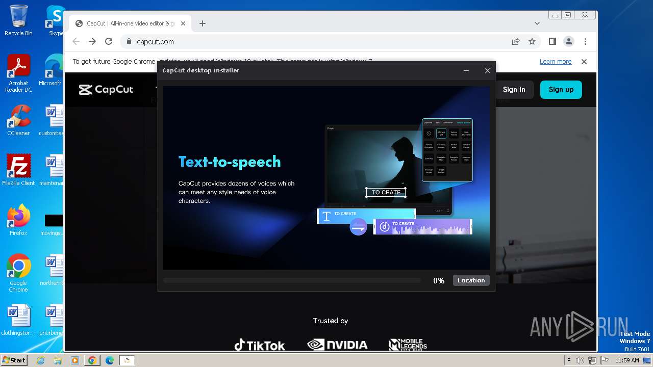Screen dimensions: 653x367
Task: Click the Chrome back arrow
Action: 76,42
